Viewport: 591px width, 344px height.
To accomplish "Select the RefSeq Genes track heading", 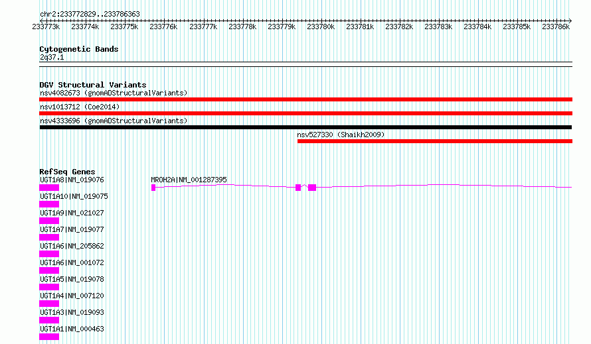I will [67, 172].
